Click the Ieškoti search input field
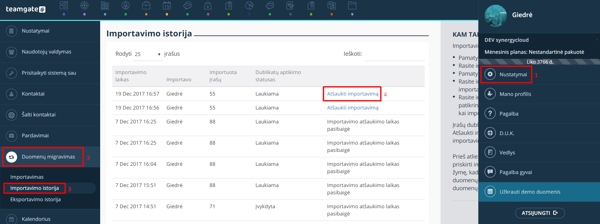 pyautogui.click(x=395, y=54)
